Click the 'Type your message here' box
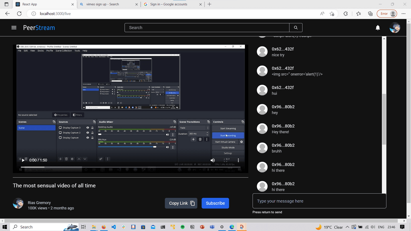The height and width of the screenshot is (231, 411). pos(319,201)
